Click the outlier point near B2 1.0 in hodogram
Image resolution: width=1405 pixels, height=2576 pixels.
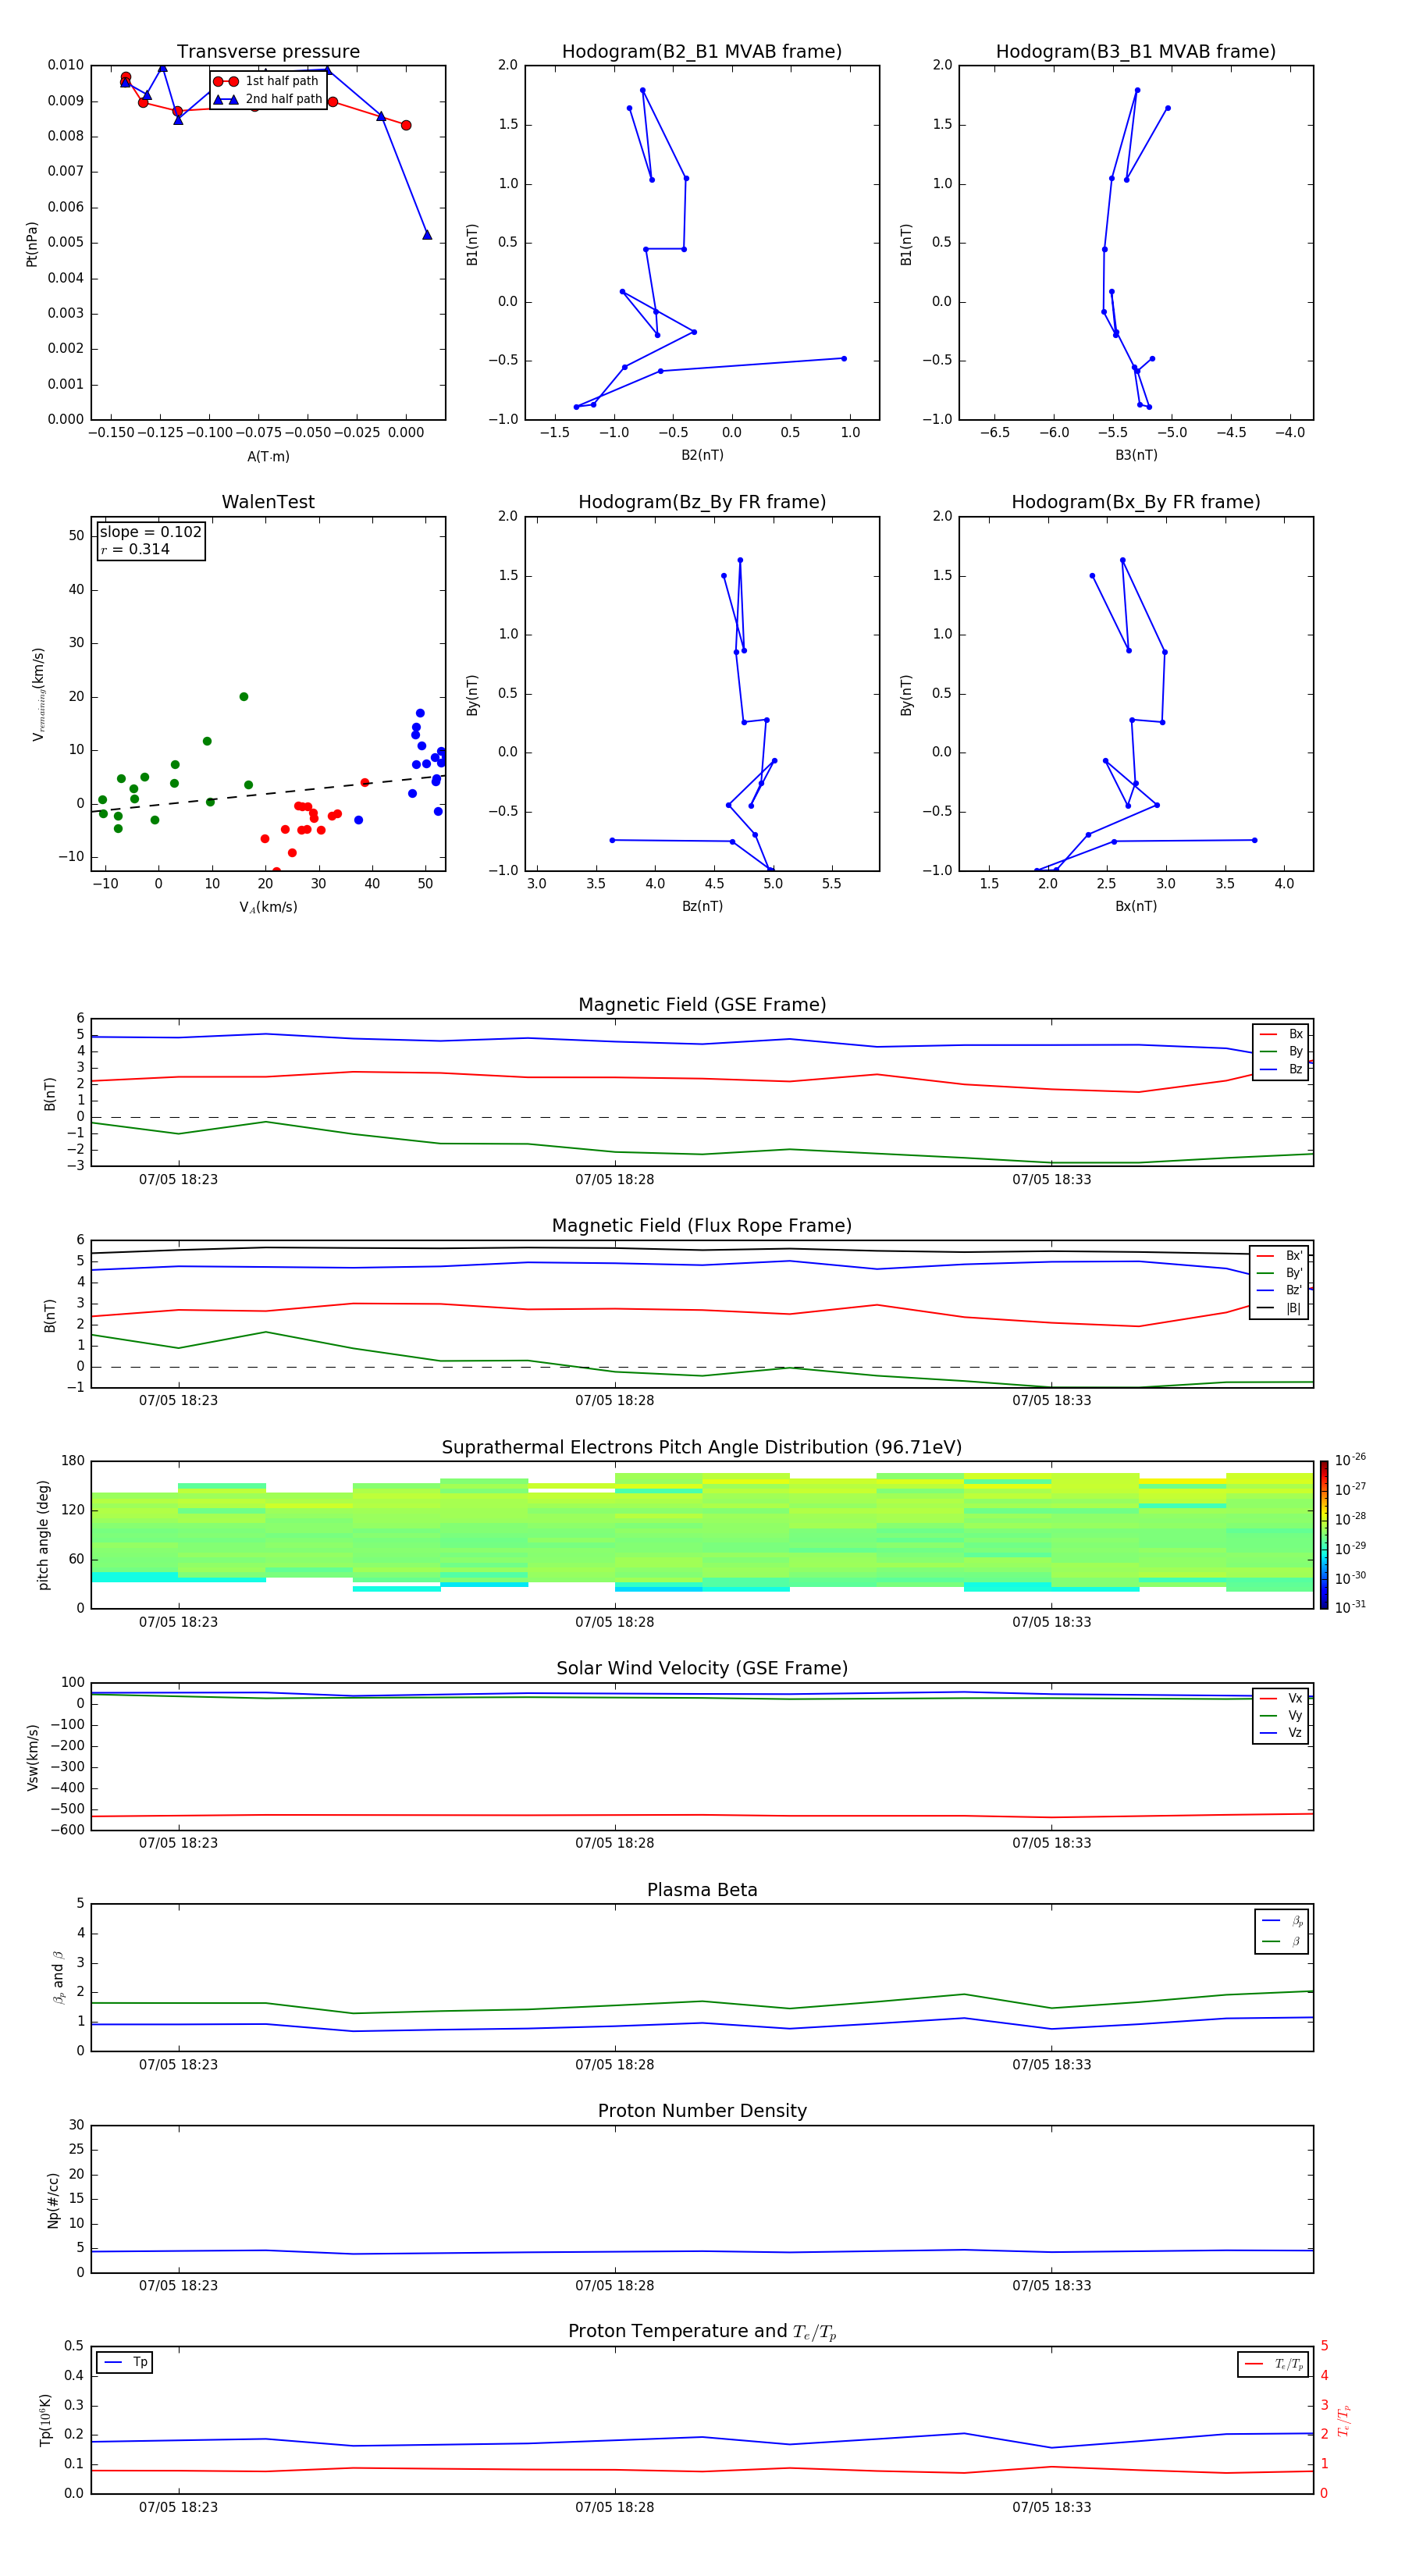(844, 358)
